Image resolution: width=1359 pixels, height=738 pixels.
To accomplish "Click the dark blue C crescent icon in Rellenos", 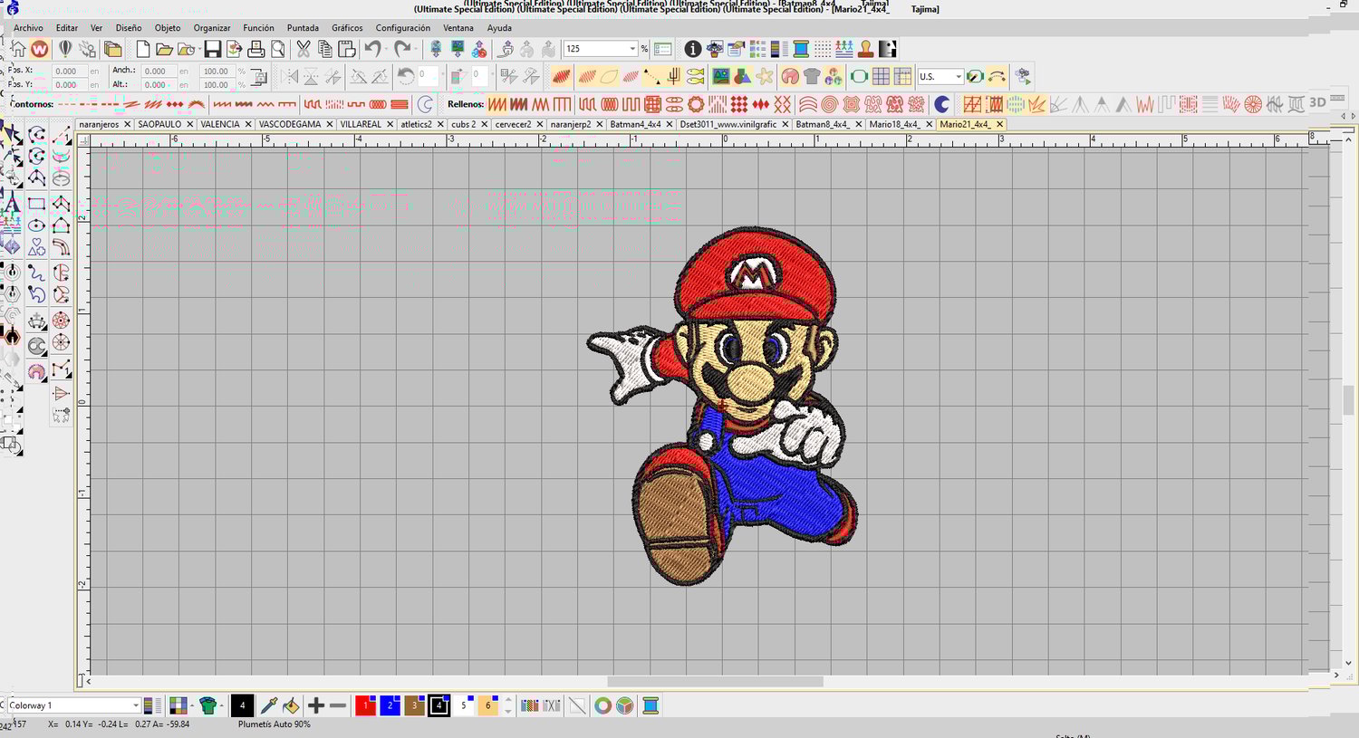I will (x=941, y=104).
